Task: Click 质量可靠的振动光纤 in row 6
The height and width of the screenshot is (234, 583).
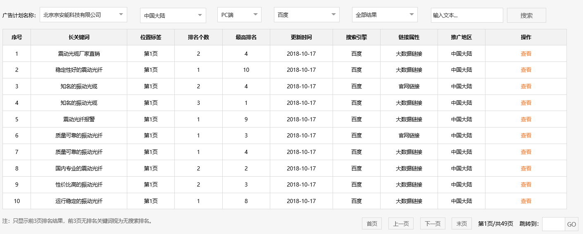Action: tap(79, 135)
